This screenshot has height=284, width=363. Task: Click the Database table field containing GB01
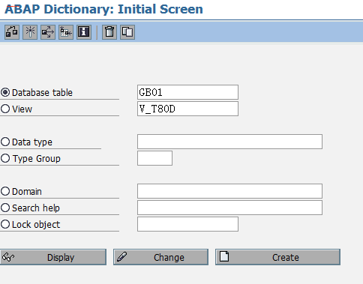coord(187,92)
